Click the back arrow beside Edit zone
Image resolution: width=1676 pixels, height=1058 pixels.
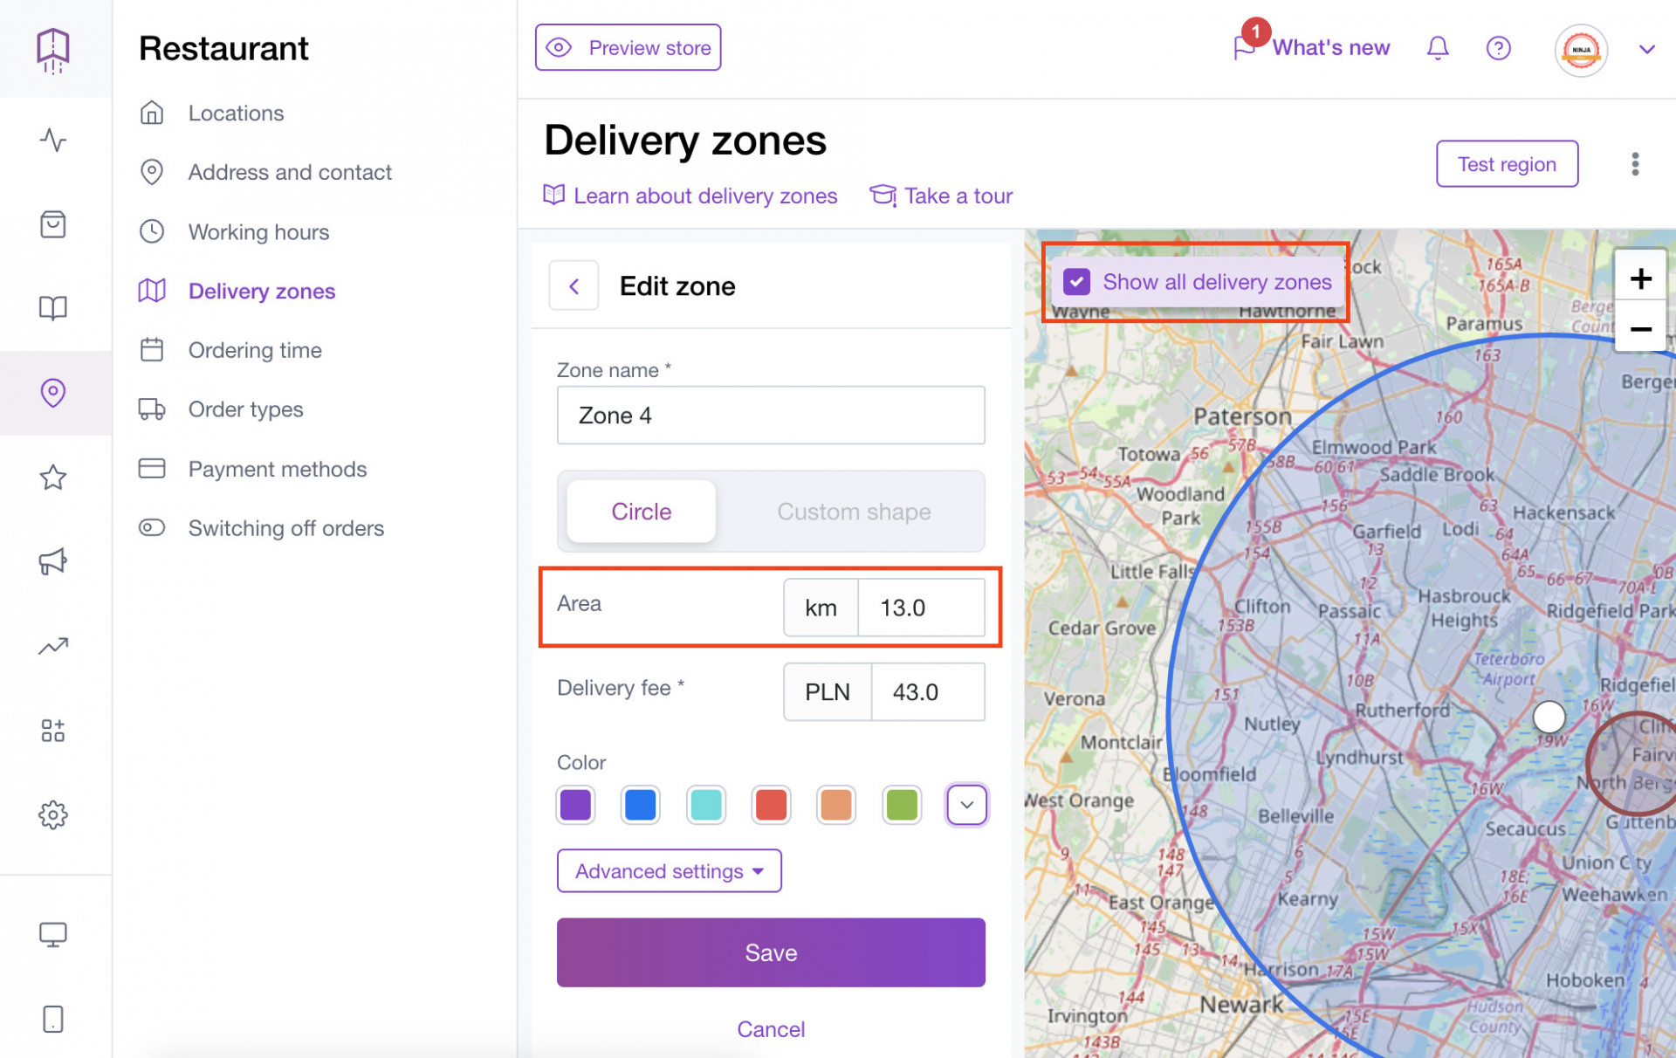pos(574,285)
